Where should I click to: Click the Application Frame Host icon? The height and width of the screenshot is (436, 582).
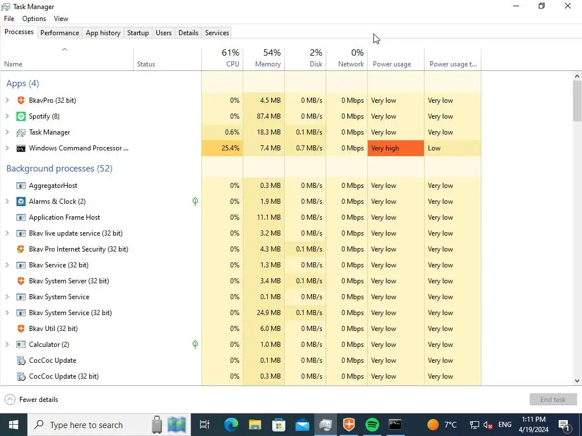(x=21, y=217)
